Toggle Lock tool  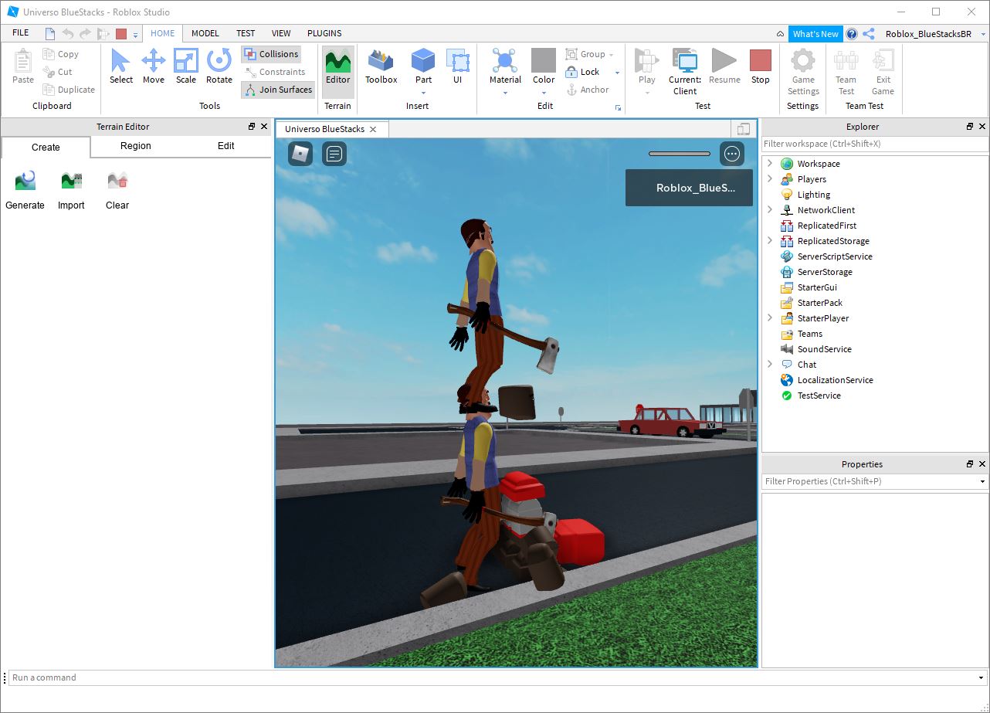(583, 72)
